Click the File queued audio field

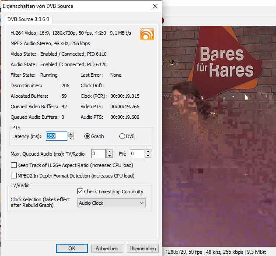[x=137, y=153]
